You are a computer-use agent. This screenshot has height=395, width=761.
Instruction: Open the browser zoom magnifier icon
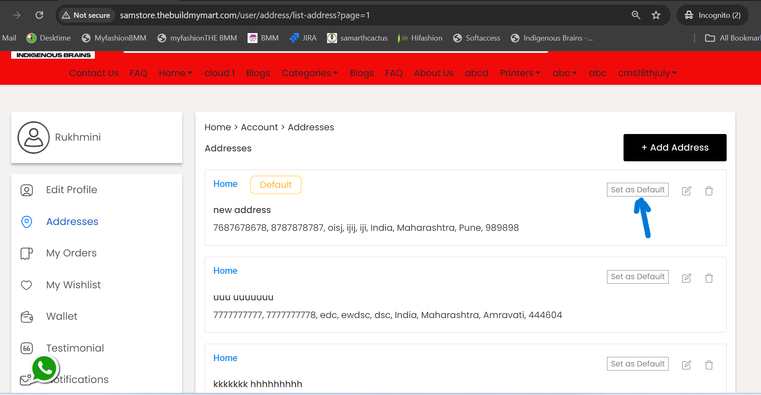tap(636, 15)
